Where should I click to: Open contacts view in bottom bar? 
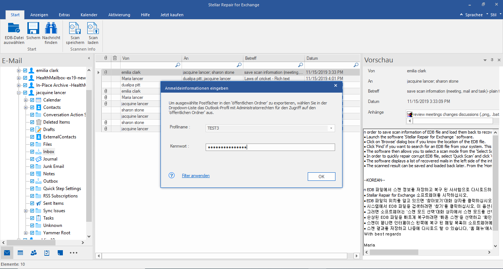(34, 253)
